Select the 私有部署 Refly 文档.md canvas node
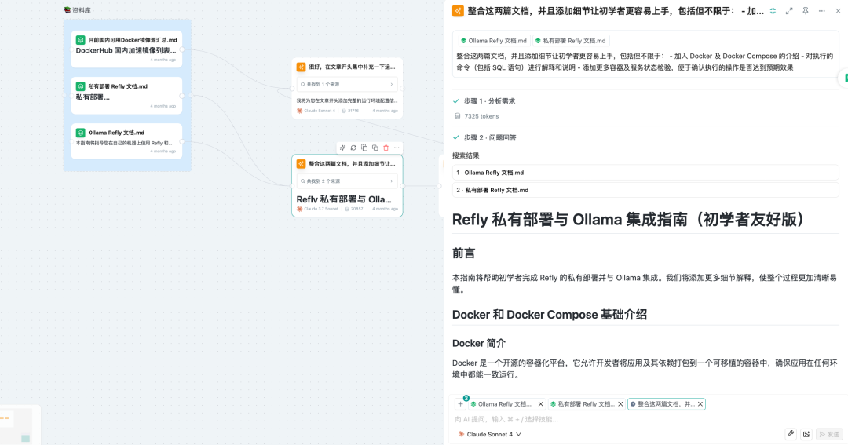Image resolution: width=848 pixels, height=445 pixels. (x=126, y=96)
